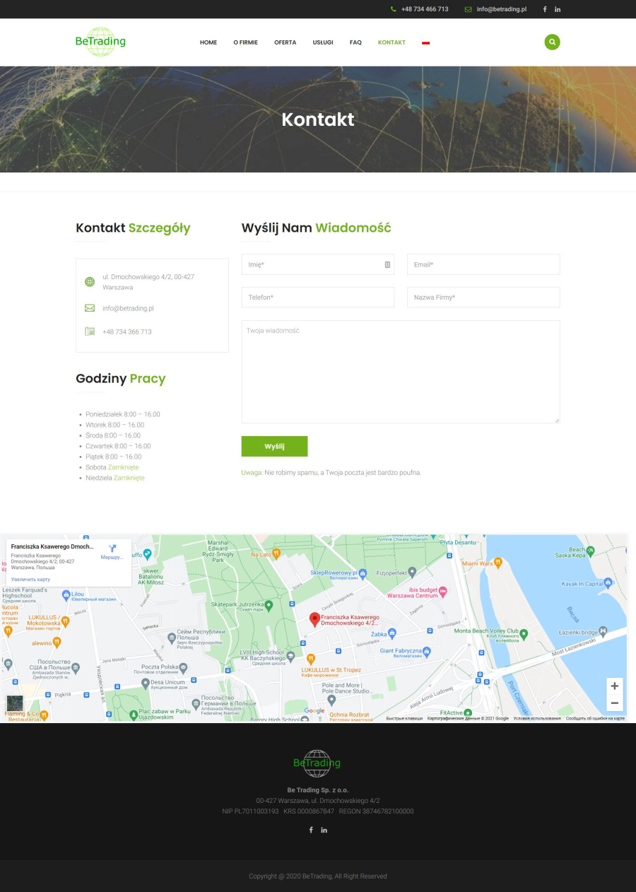This screenshot has width=636, height=892.
Task: Click the directions arrow icon on the map card
Action: [113, 548]
